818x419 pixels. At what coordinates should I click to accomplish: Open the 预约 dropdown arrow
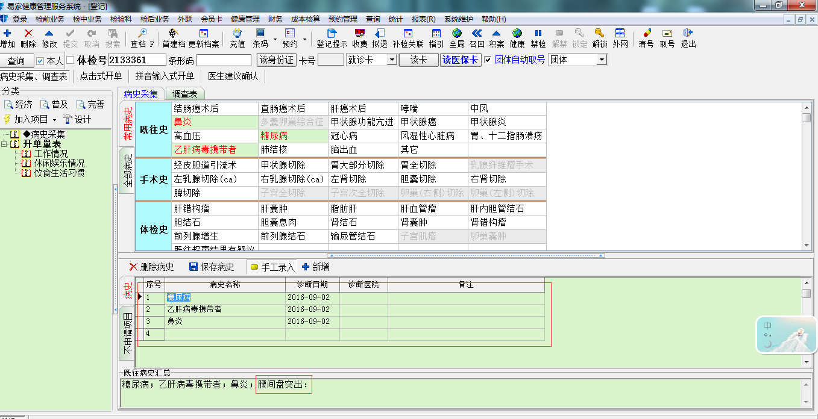(304, 40)
